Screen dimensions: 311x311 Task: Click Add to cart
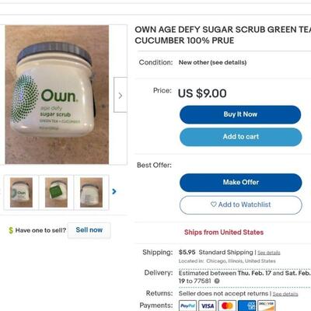click(241, 137)
